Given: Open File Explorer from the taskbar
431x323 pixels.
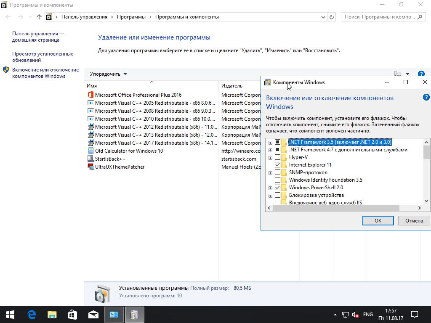Looking at the screenshot, I should pos(52,315).
